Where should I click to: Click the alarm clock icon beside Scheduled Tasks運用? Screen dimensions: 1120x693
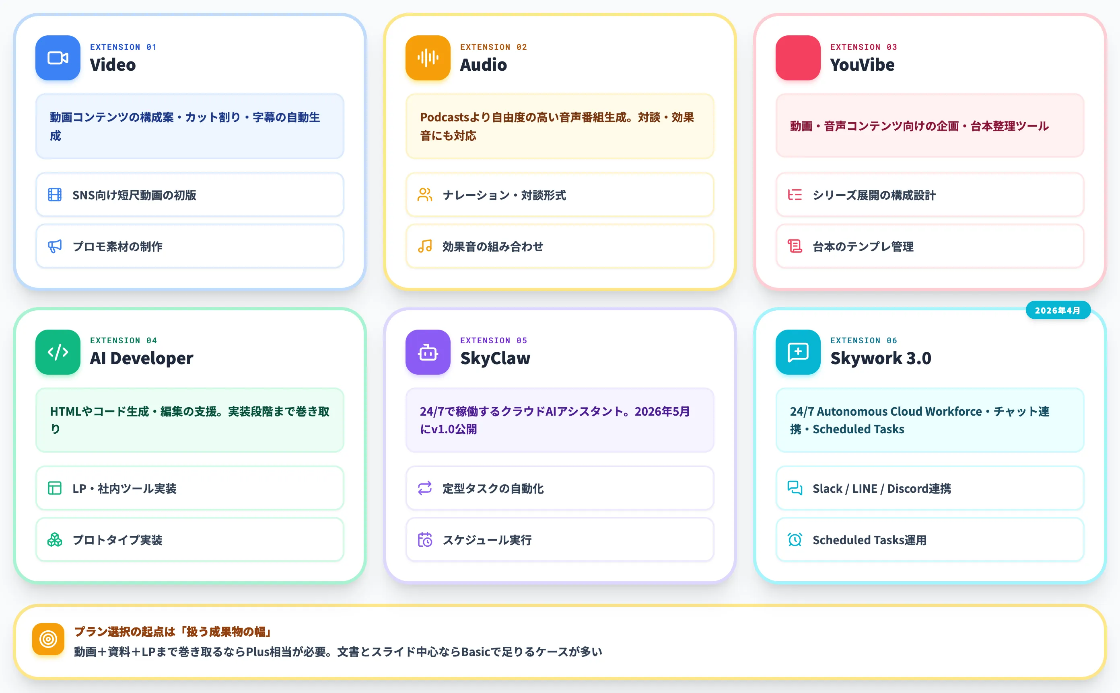pos(795,539)
